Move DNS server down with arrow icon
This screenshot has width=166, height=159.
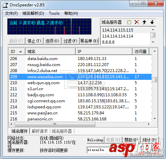[x=152, y=22]
